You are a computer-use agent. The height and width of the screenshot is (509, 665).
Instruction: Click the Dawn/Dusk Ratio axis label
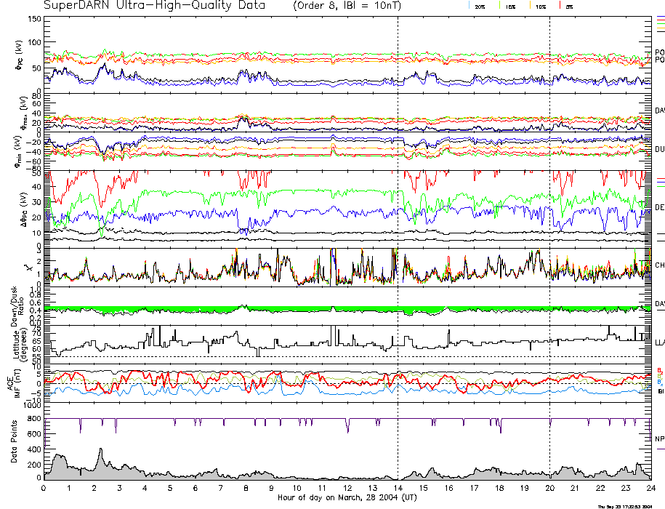(18, 306)
